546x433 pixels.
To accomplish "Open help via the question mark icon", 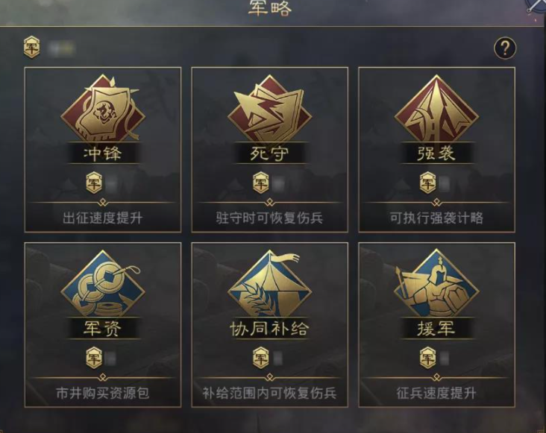I will tap(505, 48).
